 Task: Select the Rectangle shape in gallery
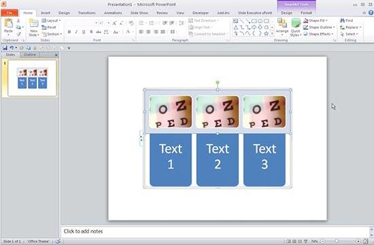tap(254, 21)
